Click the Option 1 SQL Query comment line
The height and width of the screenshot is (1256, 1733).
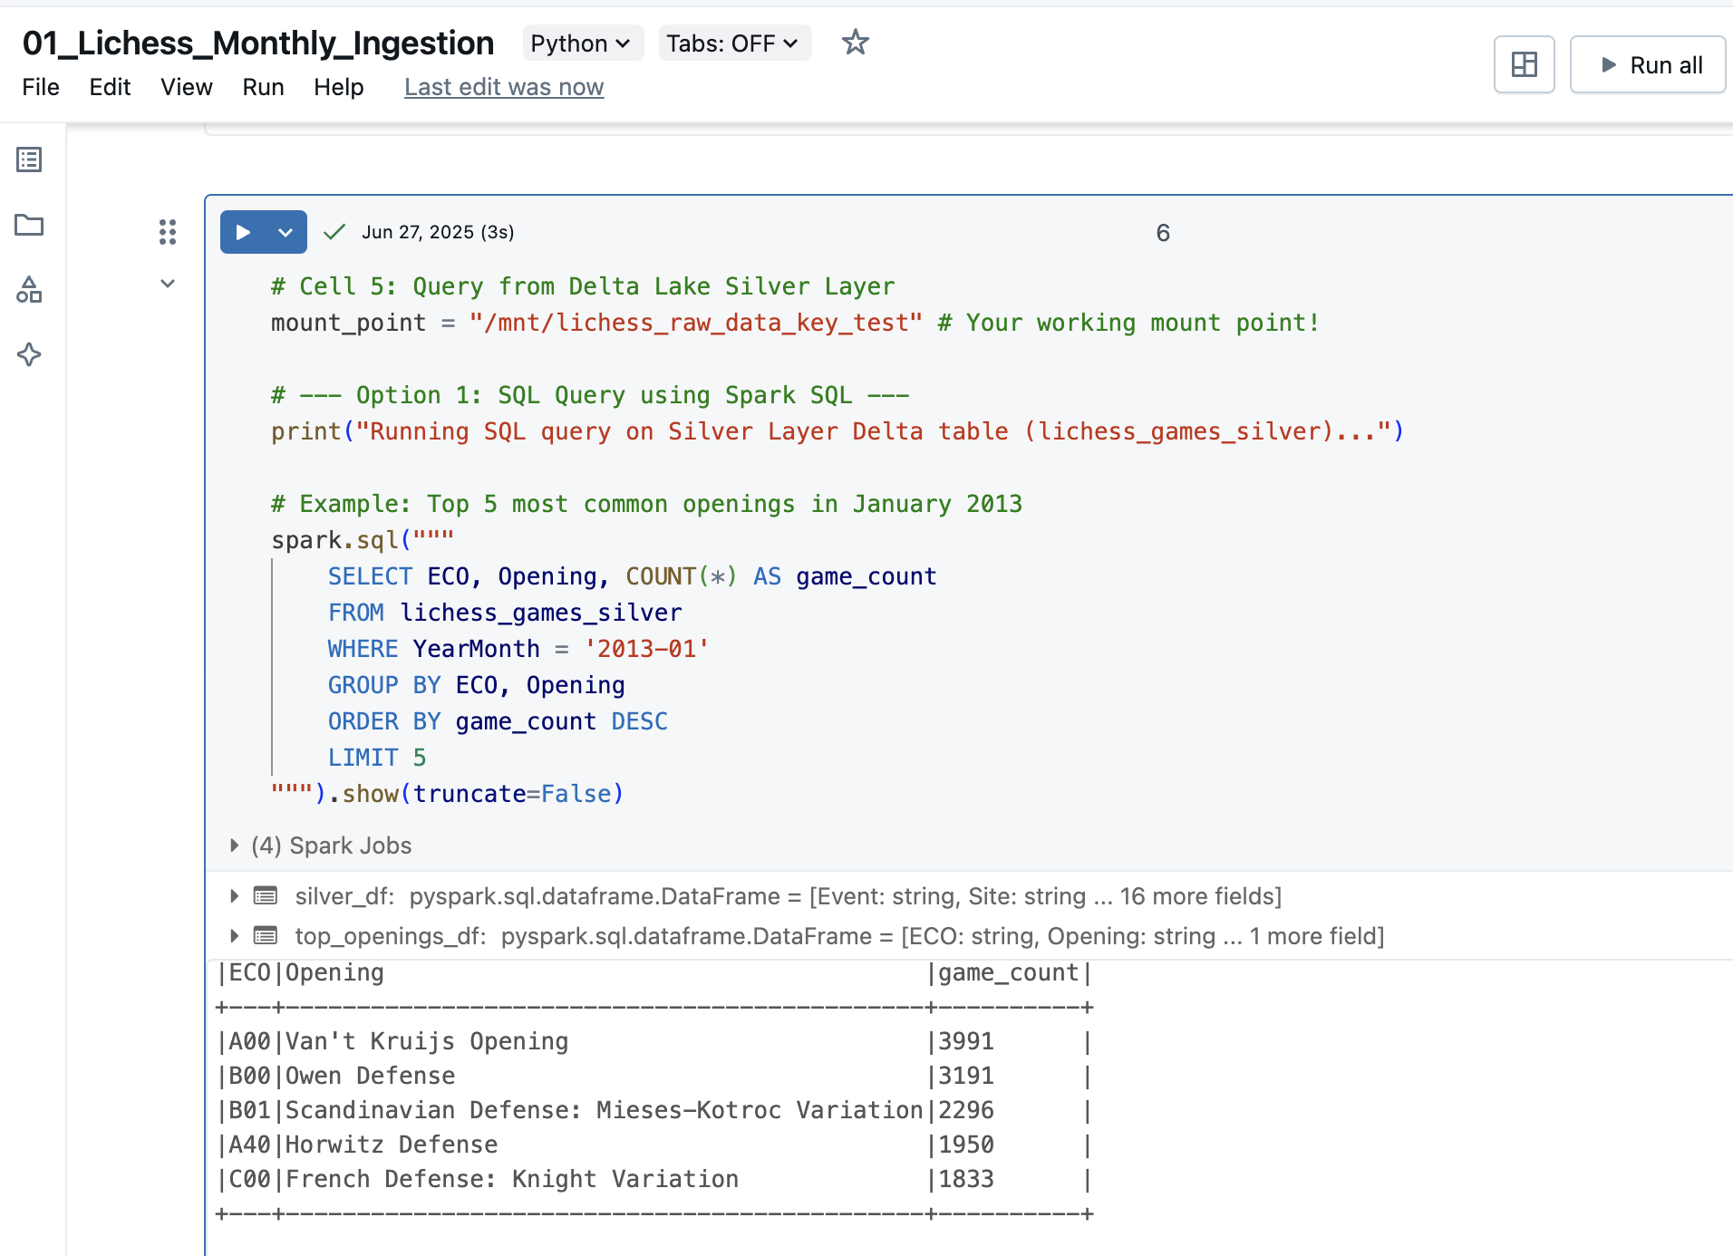pos(590,395)
